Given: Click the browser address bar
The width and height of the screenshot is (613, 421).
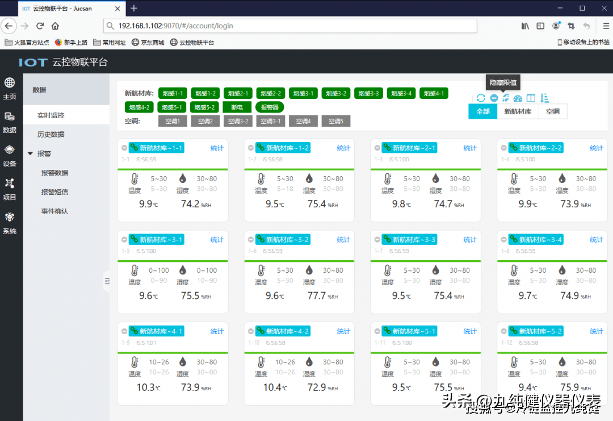Looking at the screenshot, I should pos(289,26).
